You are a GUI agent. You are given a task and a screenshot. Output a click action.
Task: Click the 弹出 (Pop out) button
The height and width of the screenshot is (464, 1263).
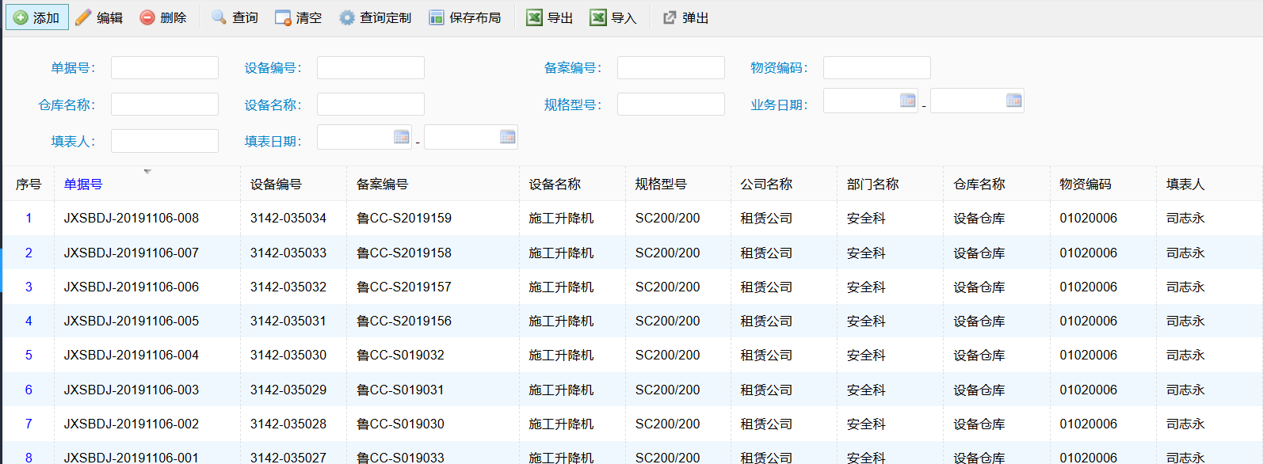pyautogui.click(x=686, y=17)
